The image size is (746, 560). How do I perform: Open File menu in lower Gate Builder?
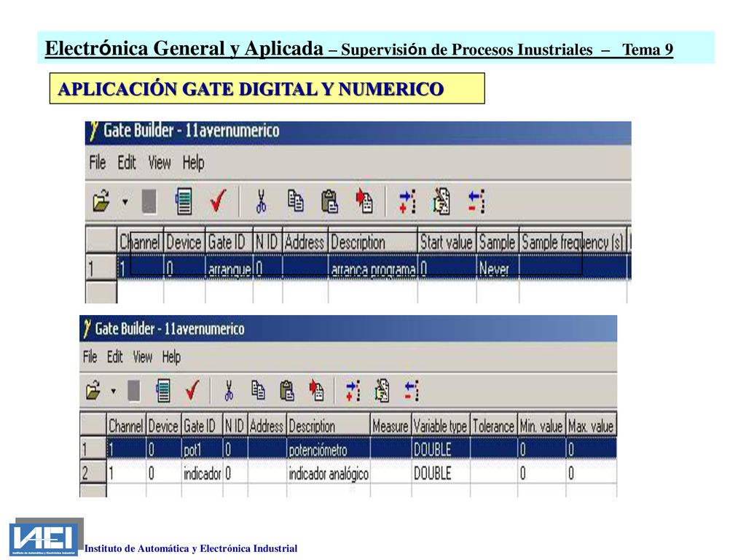point(90,357)
